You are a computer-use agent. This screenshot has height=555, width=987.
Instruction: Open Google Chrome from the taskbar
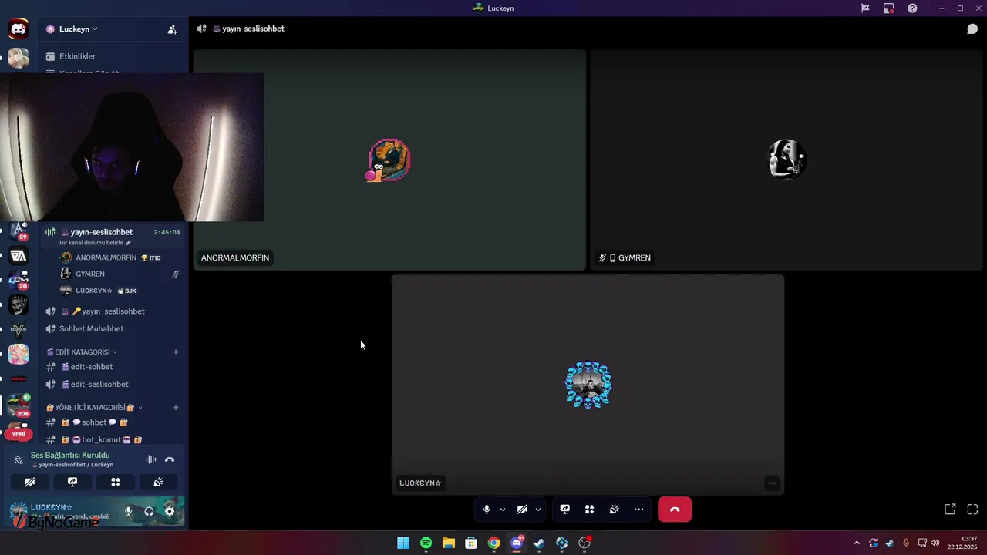click(x=493, y=543)
